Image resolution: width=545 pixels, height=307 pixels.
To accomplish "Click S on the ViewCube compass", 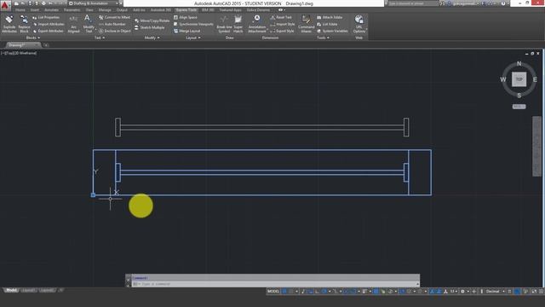I will tap(519, 96).
